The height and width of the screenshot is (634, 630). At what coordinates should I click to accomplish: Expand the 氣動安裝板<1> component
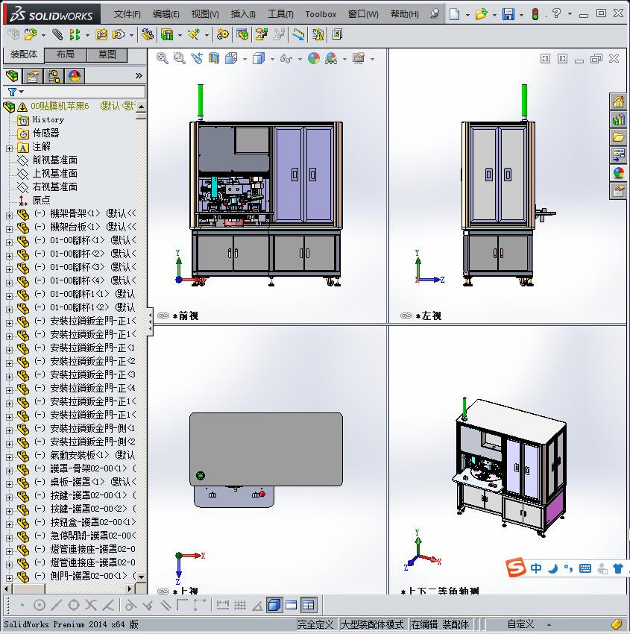click(x=9, y=458)
